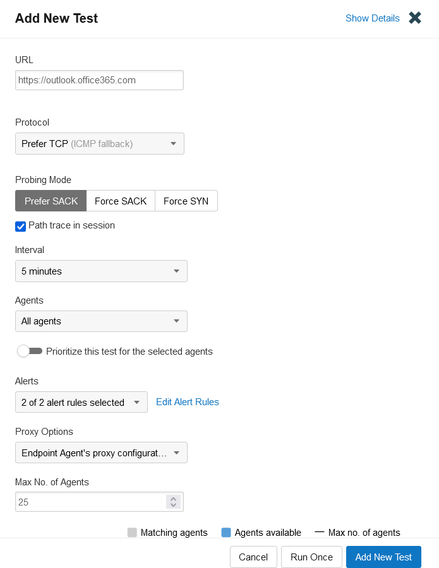The image size is (439, 568).
Task: Open the Prefer TCP protocol dropdown
Action: click(x=100, y=144)
